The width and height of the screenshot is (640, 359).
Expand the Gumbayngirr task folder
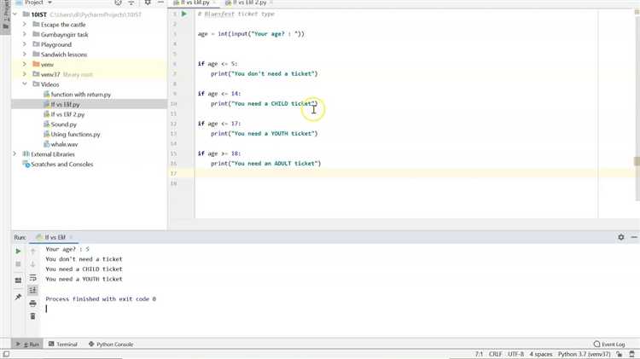pyautogui.click(x=25, y=34)
